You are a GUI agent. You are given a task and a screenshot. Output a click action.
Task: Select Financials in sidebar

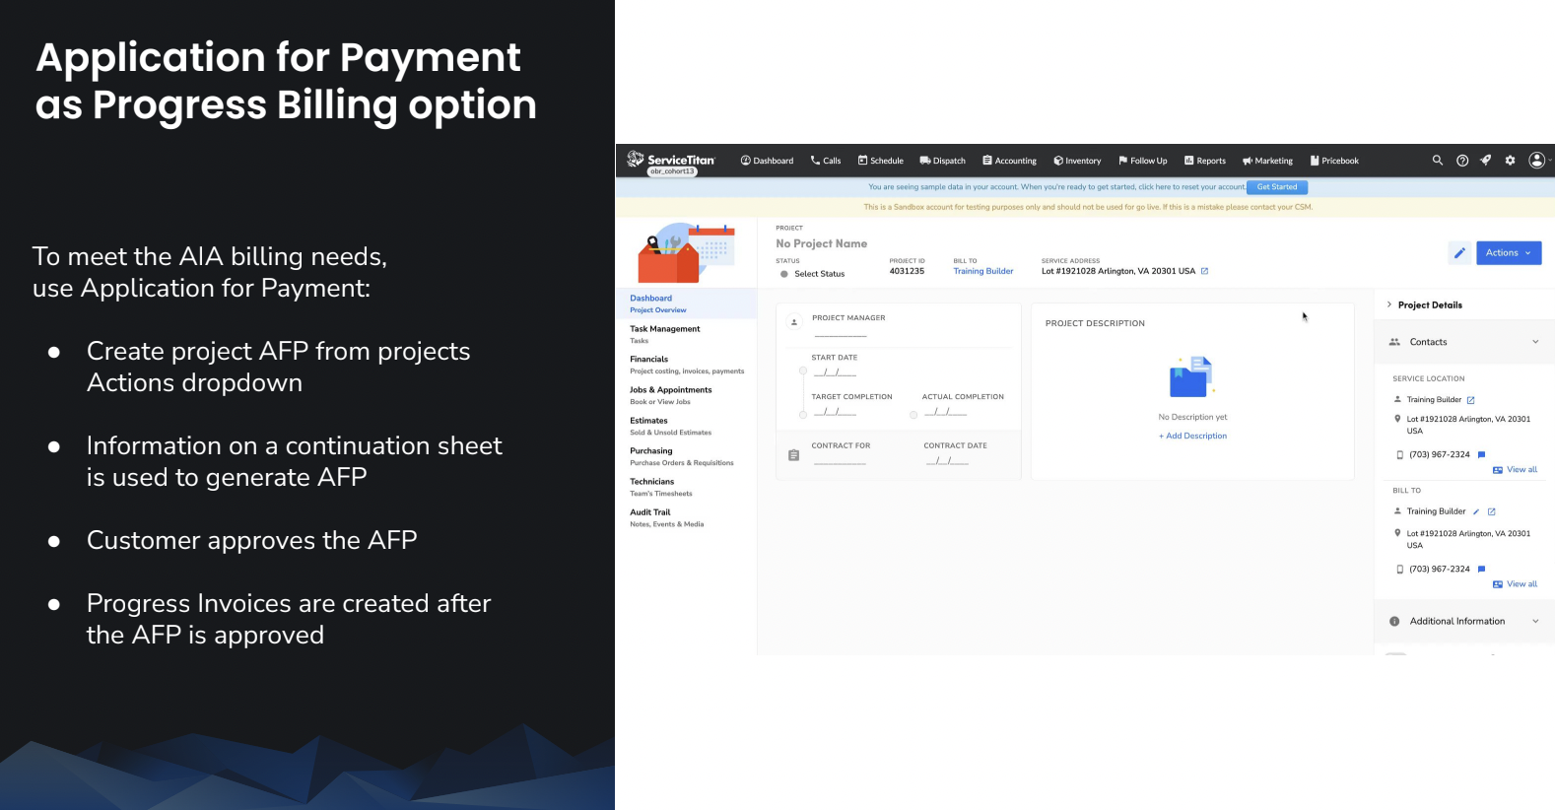686,365
